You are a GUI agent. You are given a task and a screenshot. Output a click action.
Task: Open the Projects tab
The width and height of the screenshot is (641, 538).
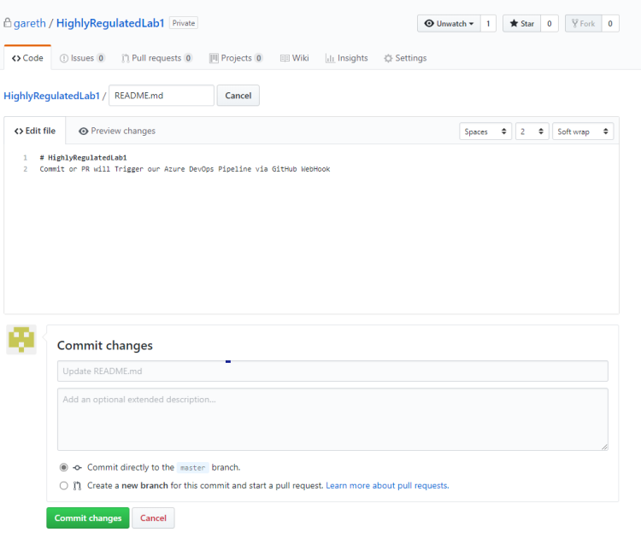coord(236,58)
